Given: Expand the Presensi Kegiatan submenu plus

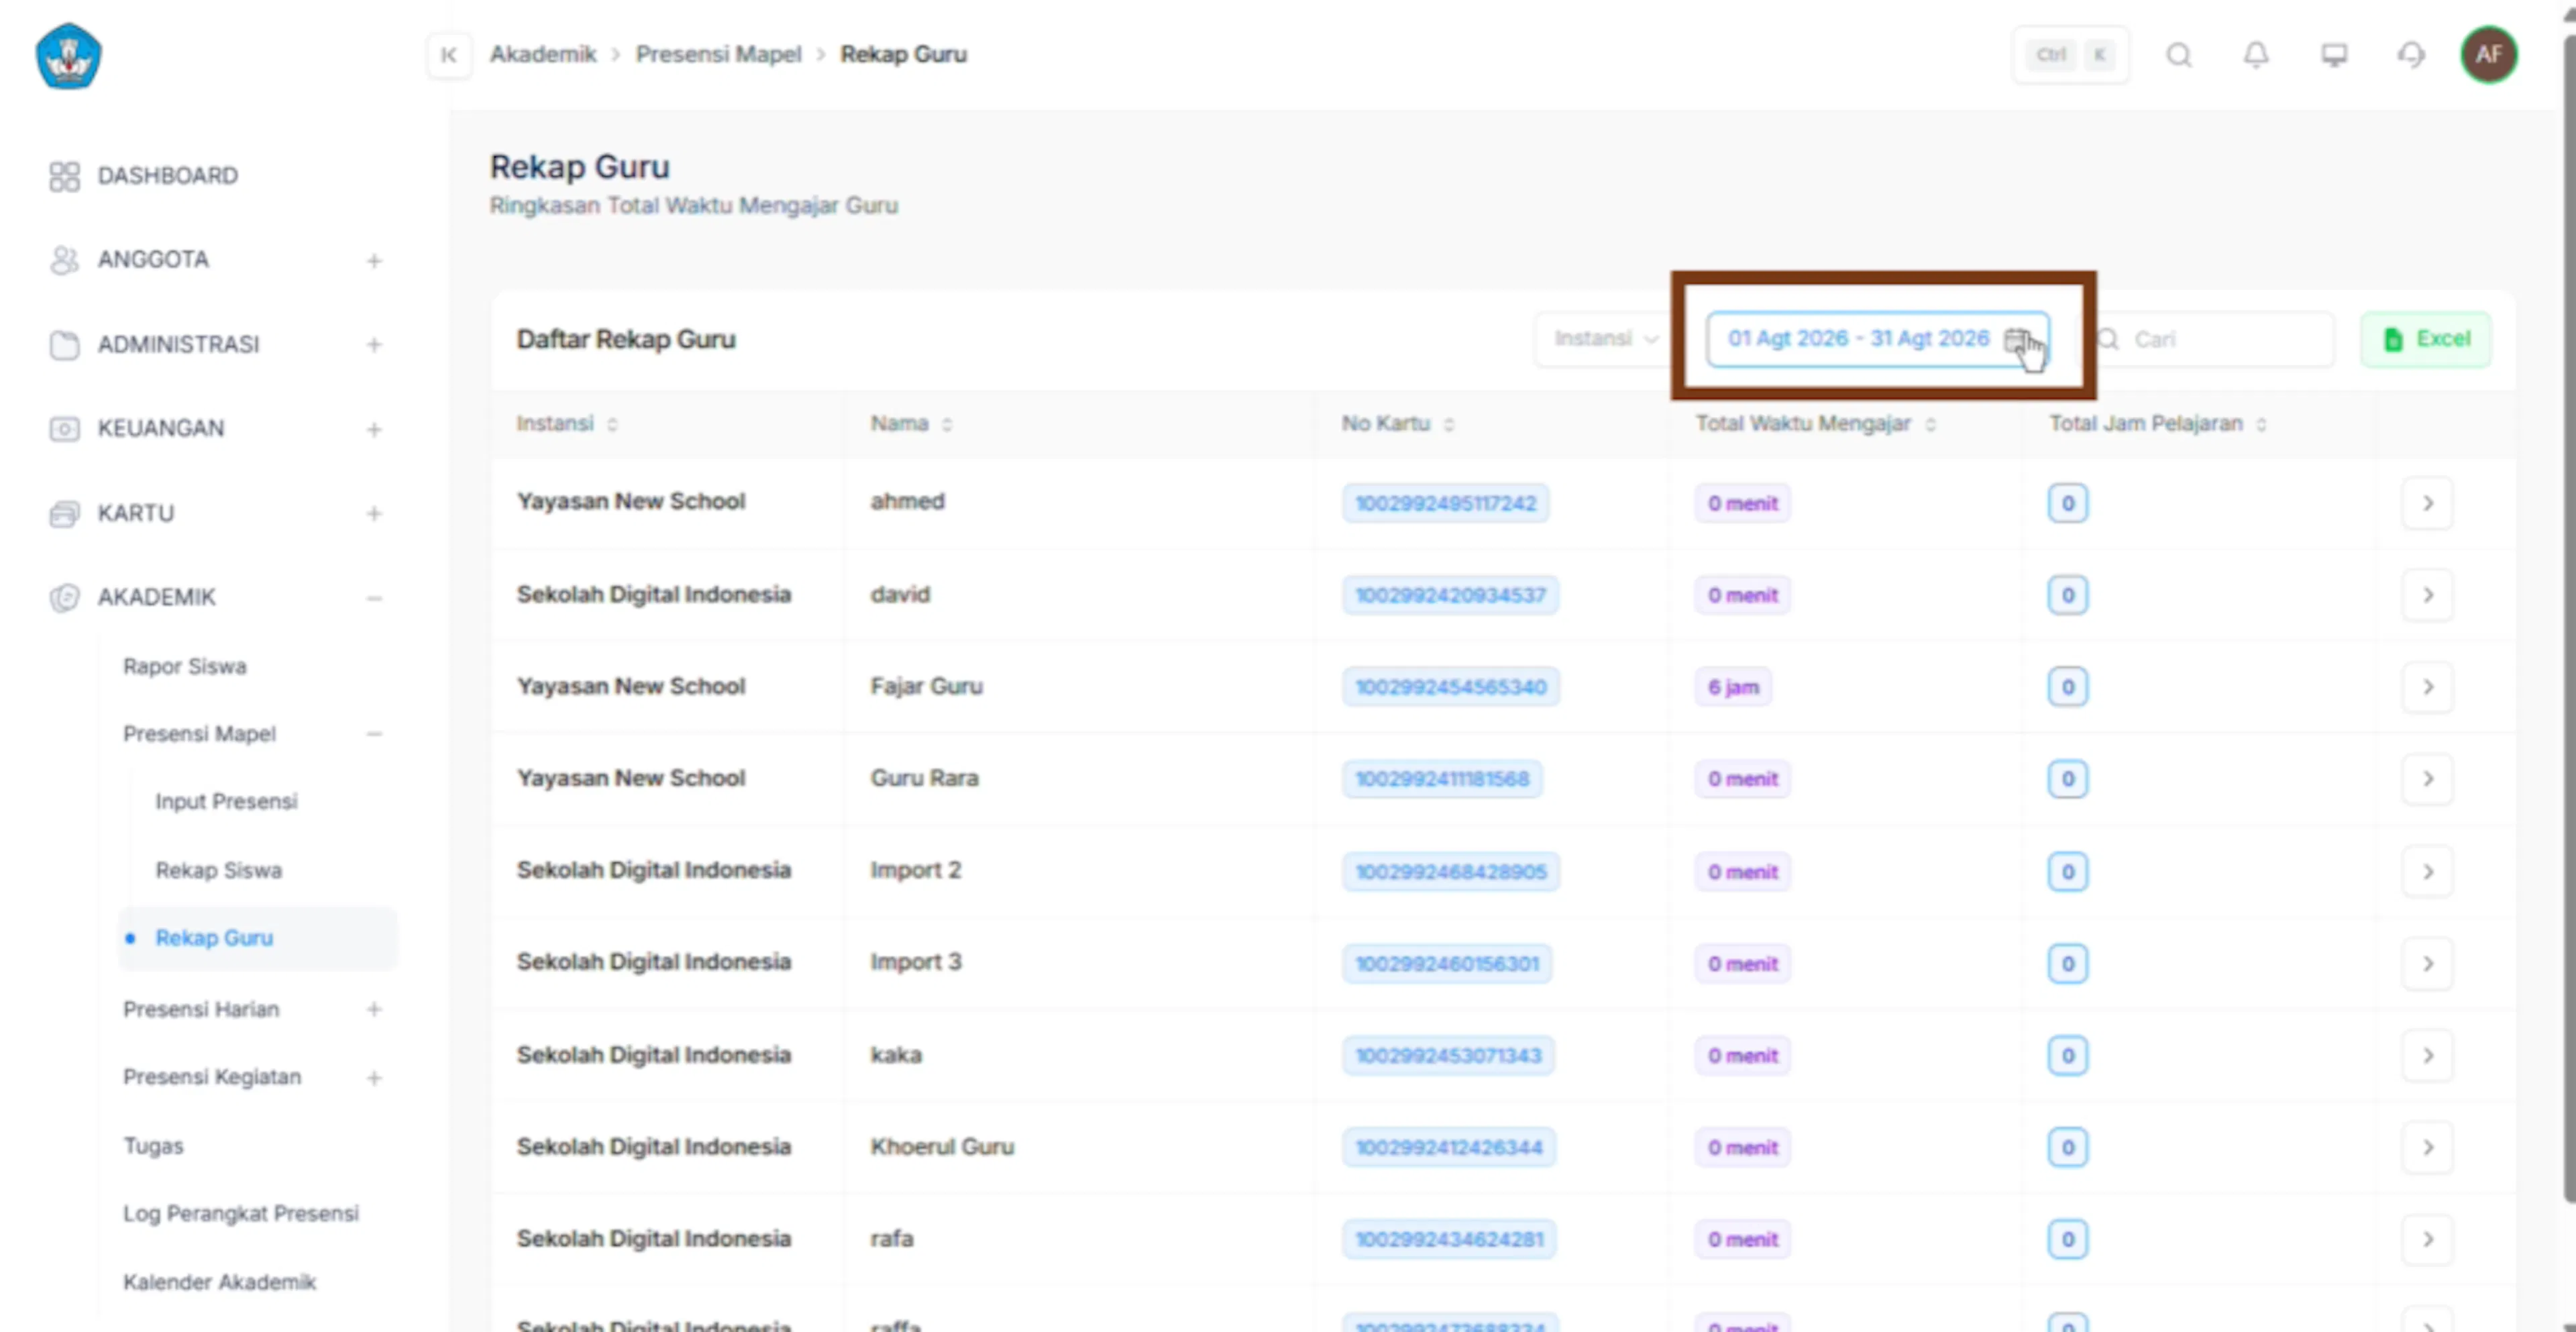Looking at the screenshot, I should coord(374,1078).
